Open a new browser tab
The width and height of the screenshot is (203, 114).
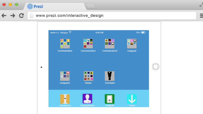tap(91, 6)
